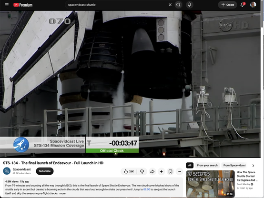Viewport: 264px width, 198px height.
Task: Click the video title text STS-134
Action: point(53,163)
